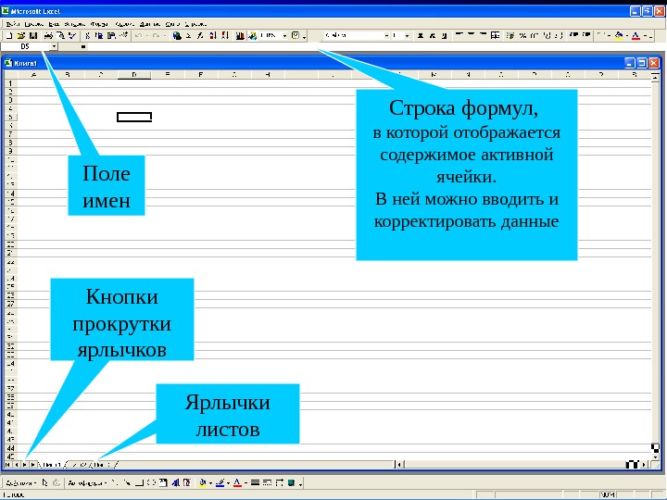Click the Merge and Center icon

[495, 36]
